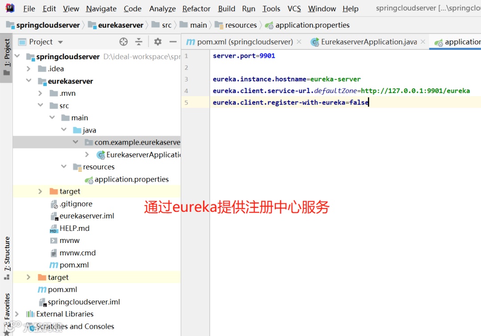
Task: Open the Code menu
Action: [133, 8]
